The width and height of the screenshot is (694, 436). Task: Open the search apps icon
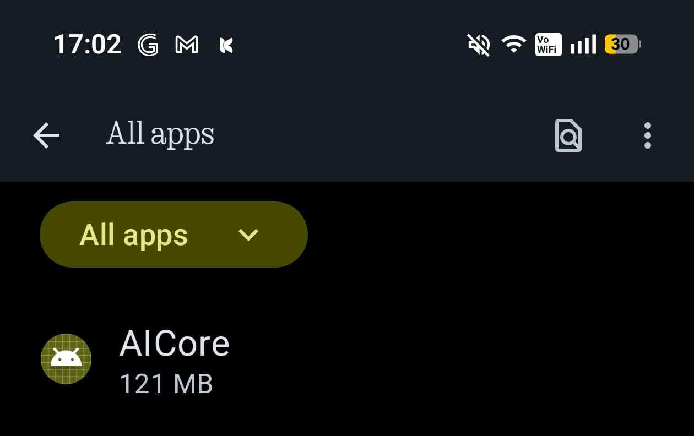click(568, 135)
